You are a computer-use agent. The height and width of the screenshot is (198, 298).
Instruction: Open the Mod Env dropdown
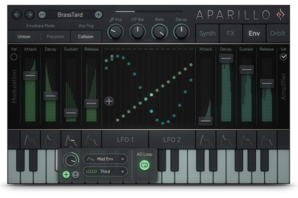105,159
